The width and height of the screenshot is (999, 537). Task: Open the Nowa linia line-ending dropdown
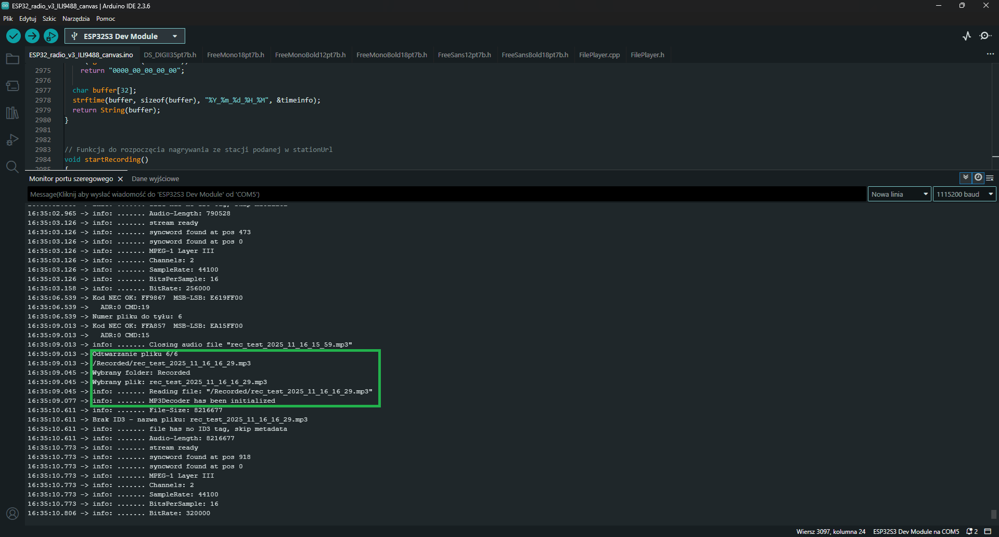(899, 194)
